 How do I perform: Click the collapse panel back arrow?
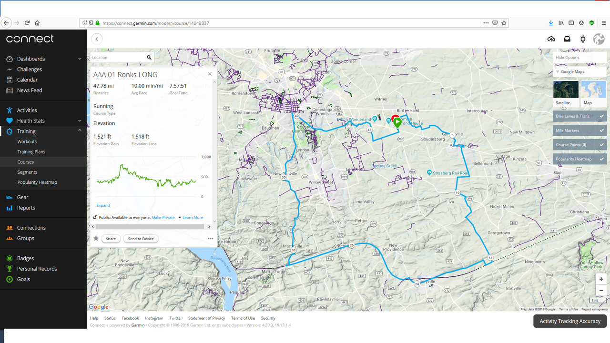(97, 39)
